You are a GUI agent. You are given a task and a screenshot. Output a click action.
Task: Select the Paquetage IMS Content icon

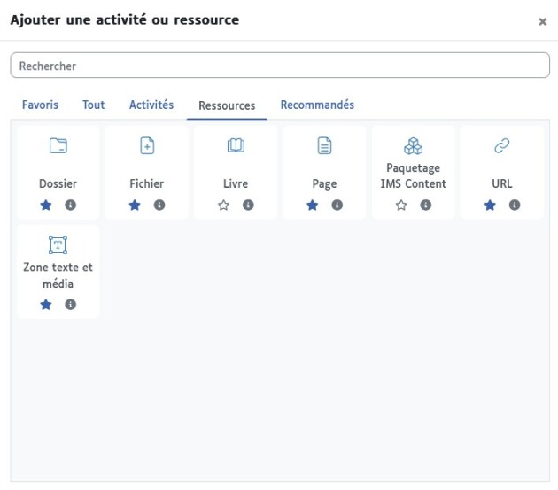413,146
